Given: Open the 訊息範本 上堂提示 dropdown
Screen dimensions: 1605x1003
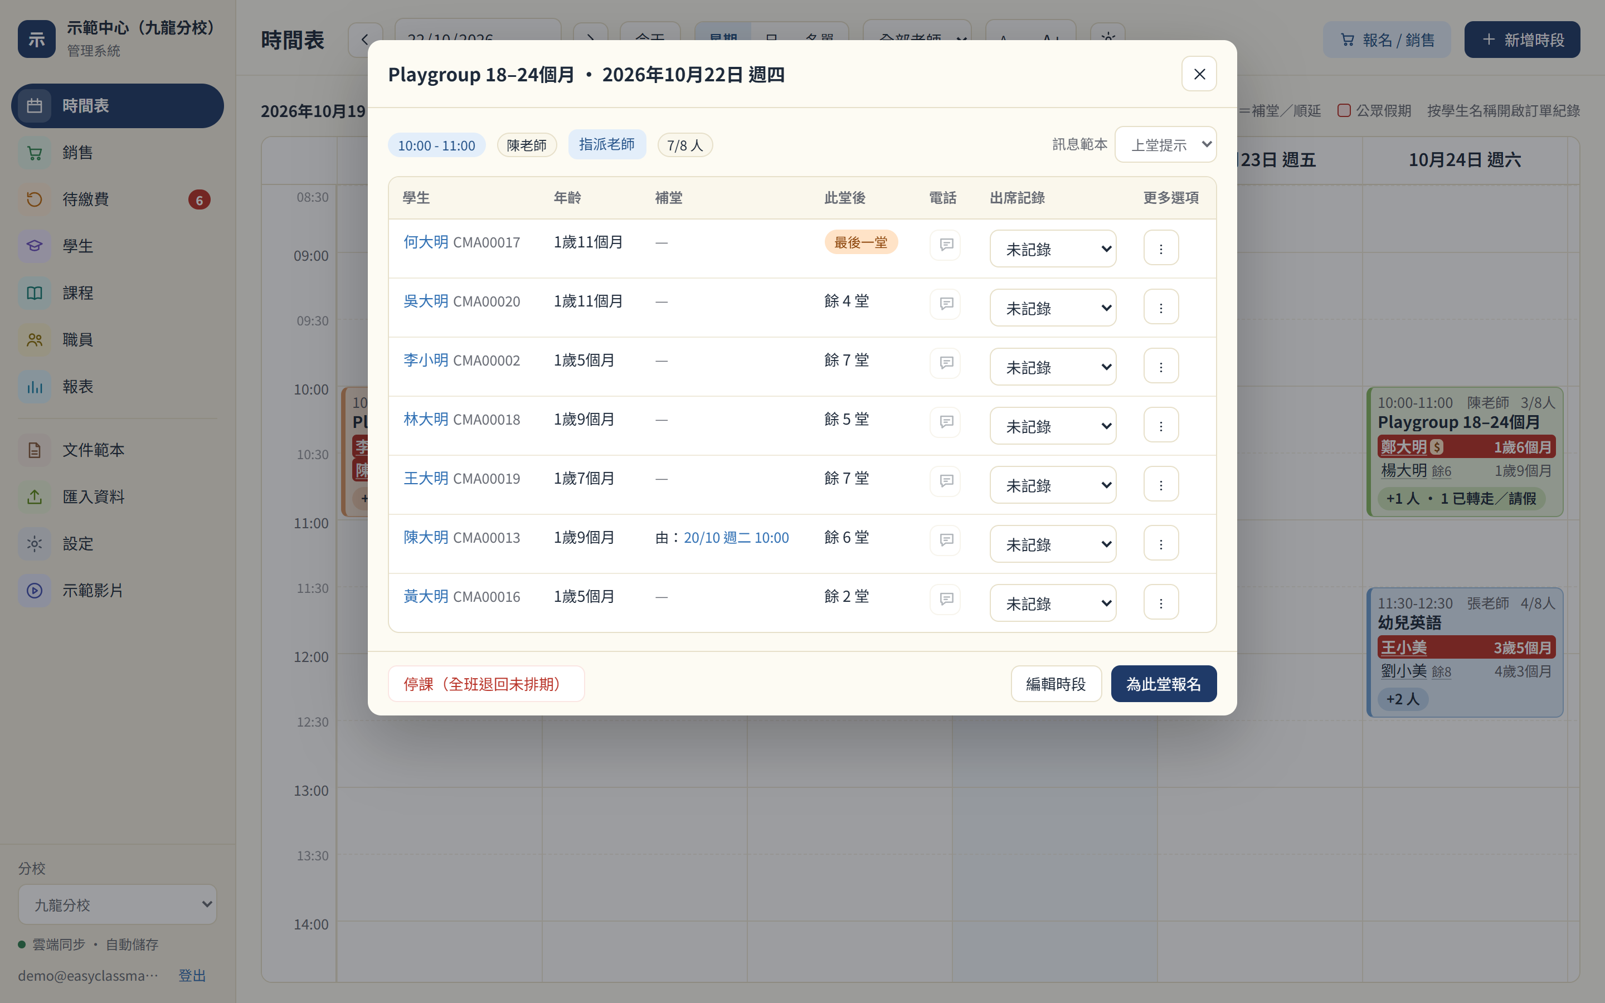Looking at the screenshot, I should 1165,145.
